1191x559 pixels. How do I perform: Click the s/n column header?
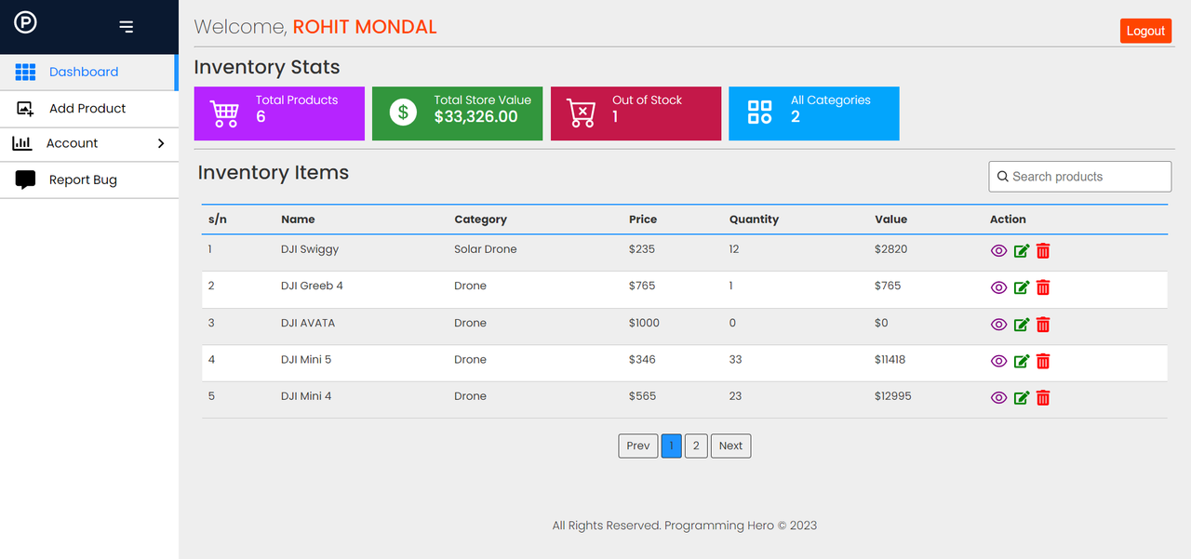pyautogui.click(x=218, y=220)
